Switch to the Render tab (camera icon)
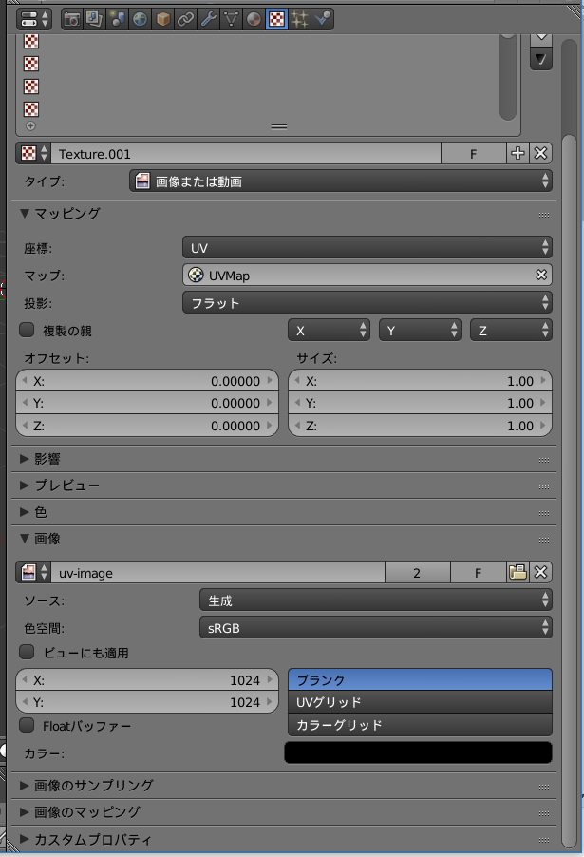The height and width of the screenshot is (857, 584). click(x=71, y=19)
